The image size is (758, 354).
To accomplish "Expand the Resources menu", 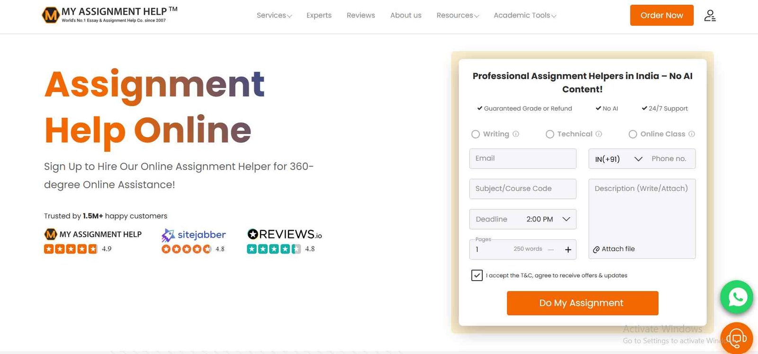I will 458,16.
